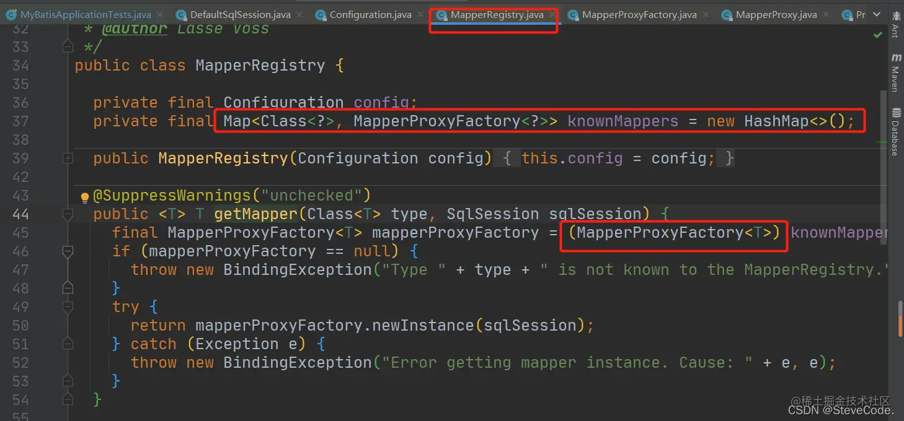Go to the MapperProxyFactory.java tab

pyautogui.click(x=639, y=14)
